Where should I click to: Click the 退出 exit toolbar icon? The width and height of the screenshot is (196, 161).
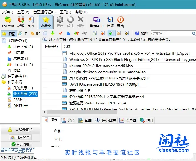121,22
